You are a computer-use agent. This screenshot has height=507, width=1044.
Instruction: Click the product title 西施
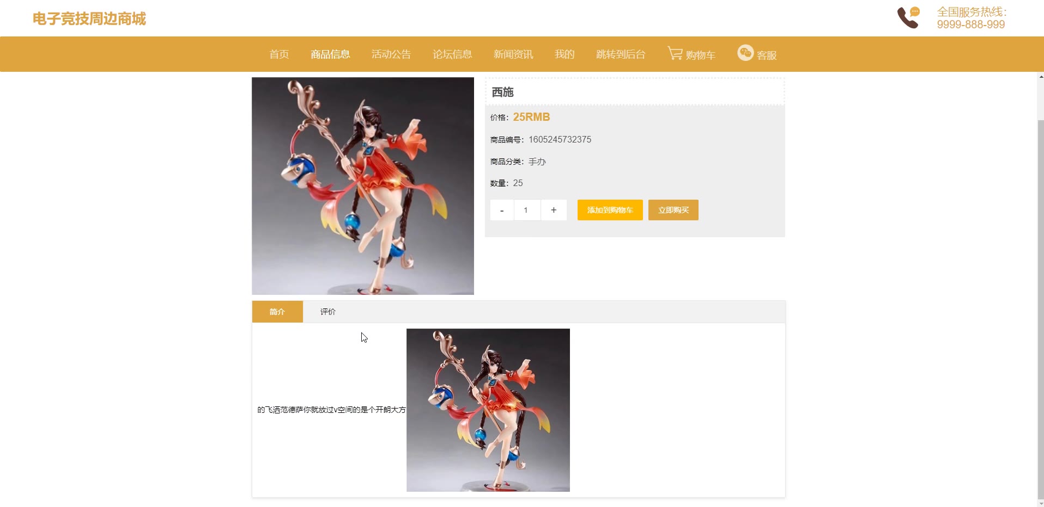tap(502, 92)
